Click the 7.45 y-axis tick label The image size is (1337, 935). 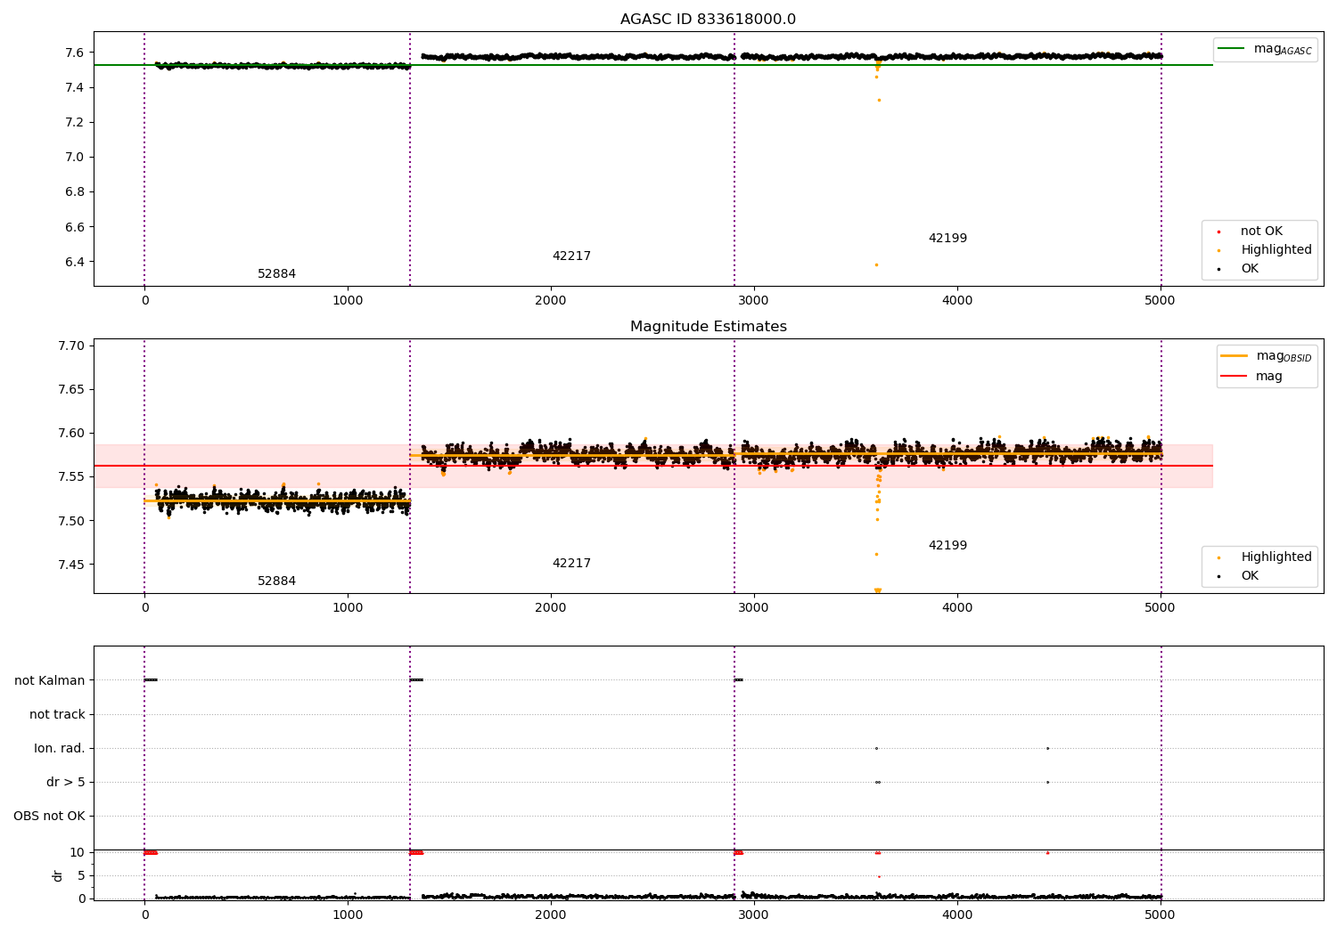[x=70, y=565]
